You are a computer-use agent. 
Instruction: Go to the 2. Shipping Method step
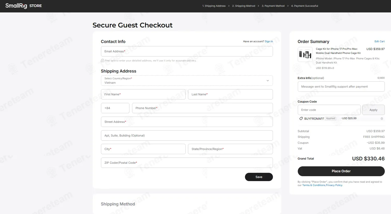coord(244,6)
